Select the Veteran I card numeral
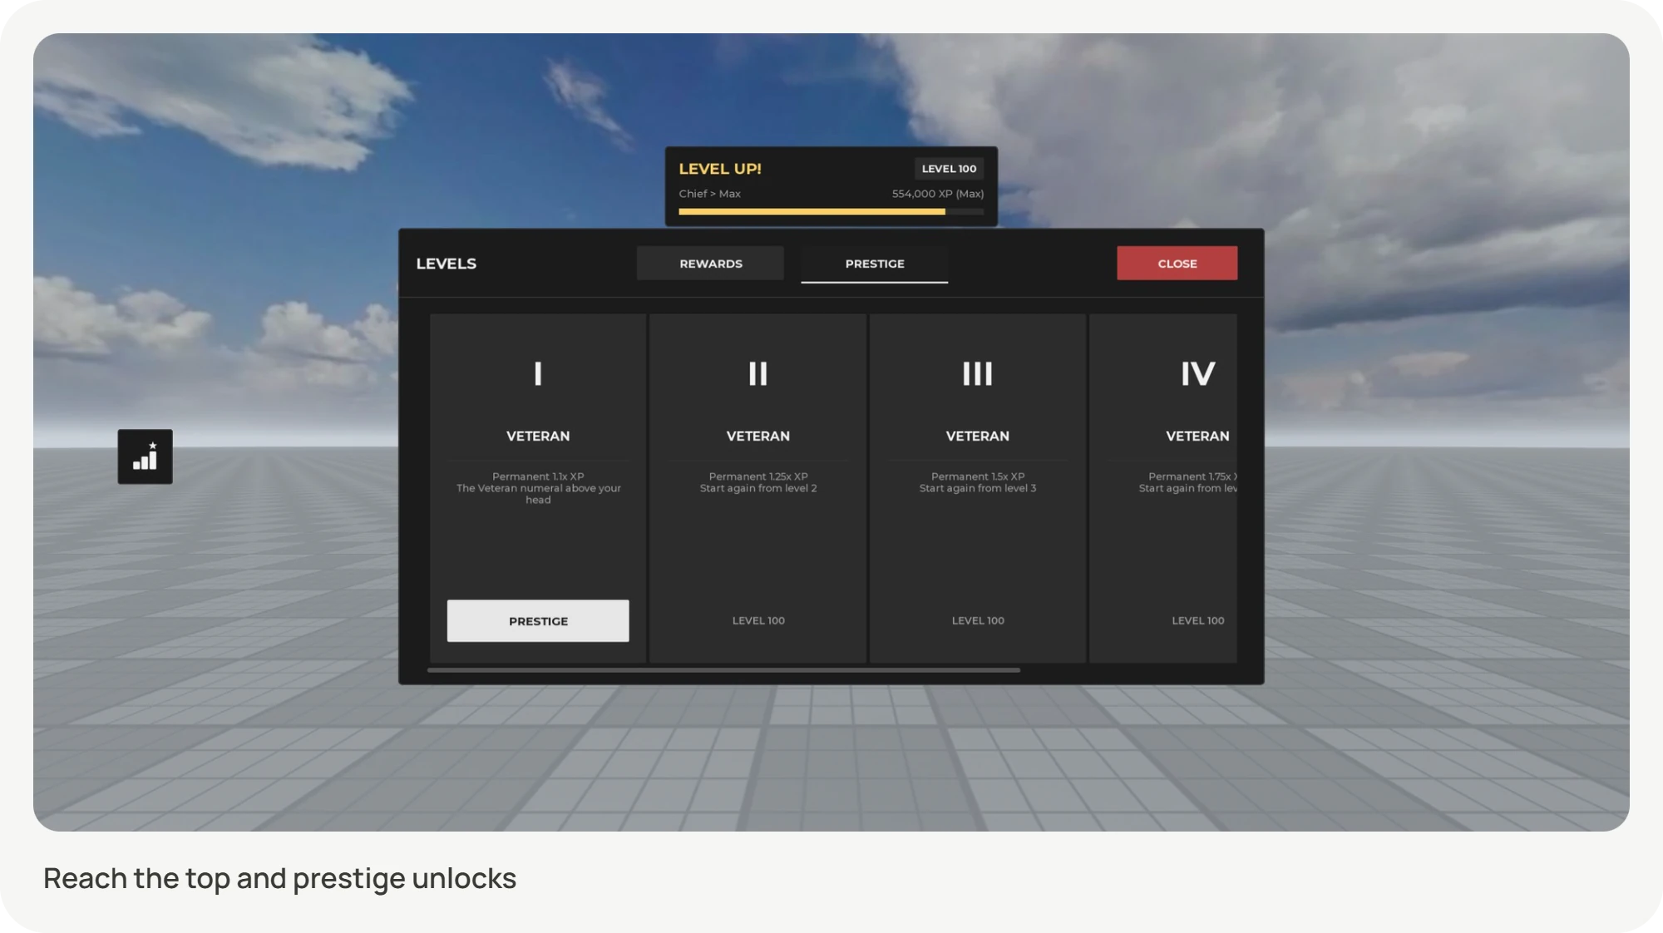Viewport: 1663px width, 933px height. [538, 373]
